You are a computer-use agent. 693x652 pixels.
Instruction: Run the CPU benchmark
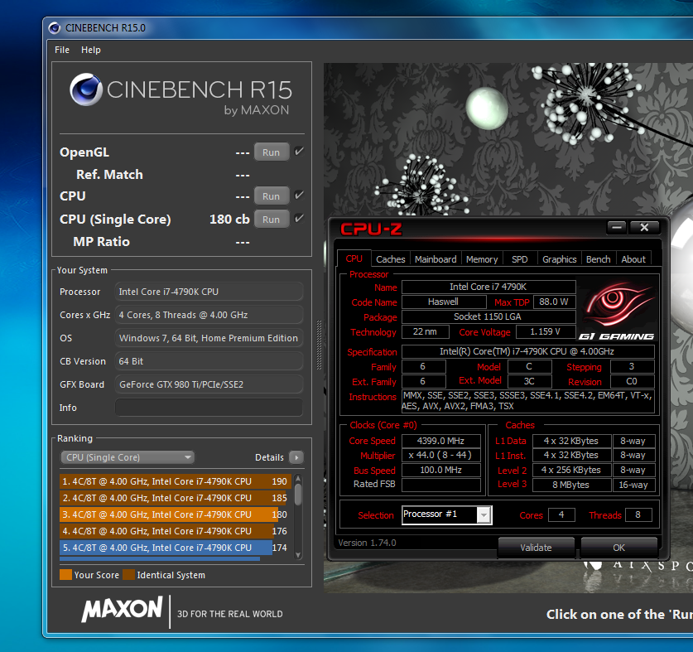[272, 196]
